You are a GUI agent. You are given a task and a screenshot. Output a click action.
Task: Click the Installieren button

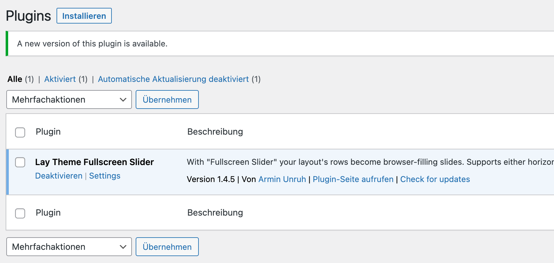tap(84, 16)
